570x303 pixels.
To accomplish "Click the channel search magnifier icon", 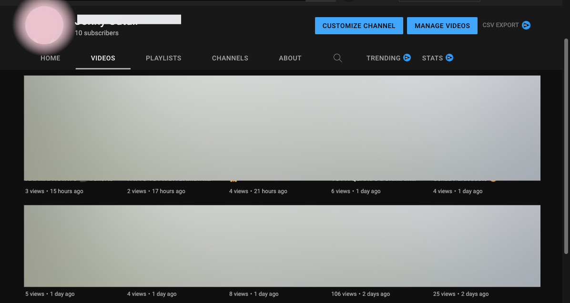I will (338, 58).
